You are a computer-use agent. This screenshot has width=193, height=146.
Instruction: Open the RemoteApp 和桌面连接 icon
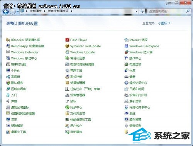click(x=8, y=46)
